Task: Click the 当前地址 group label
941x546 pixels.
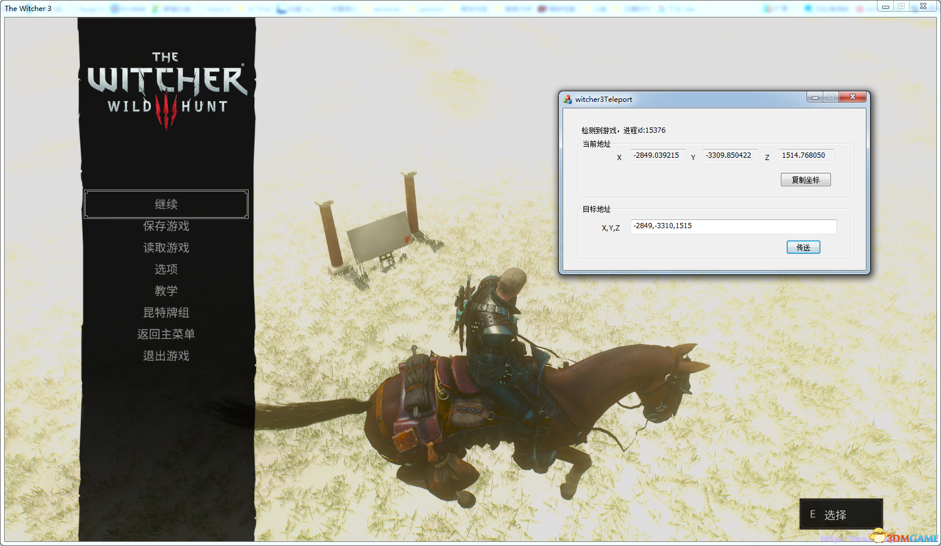Action: [x=596, y=144]
